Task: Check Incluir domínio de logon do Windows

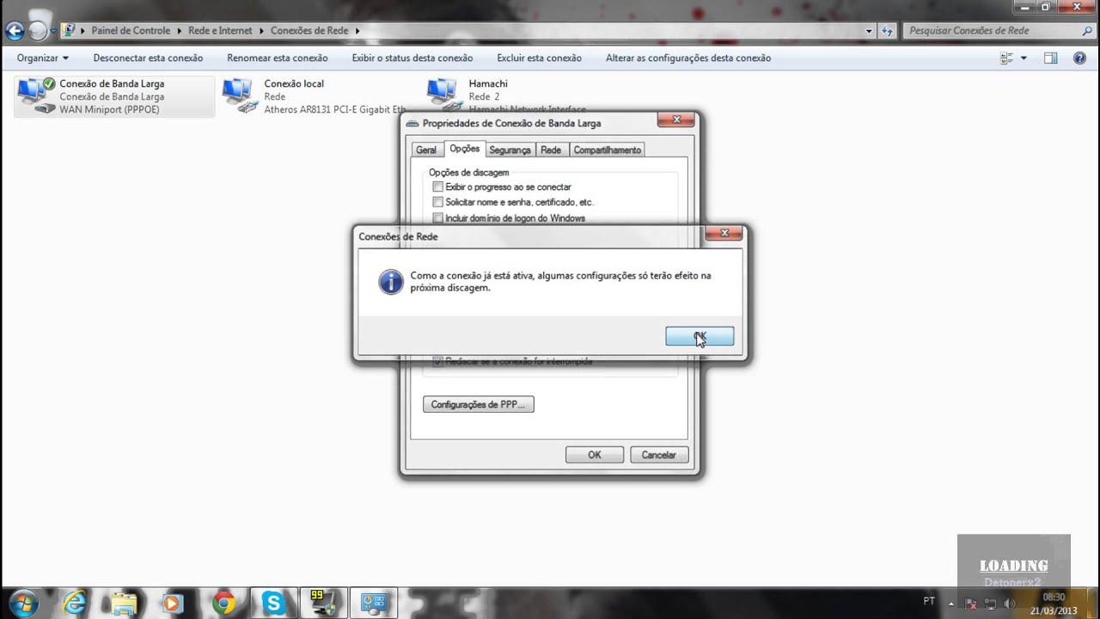Action: (438, 218)
